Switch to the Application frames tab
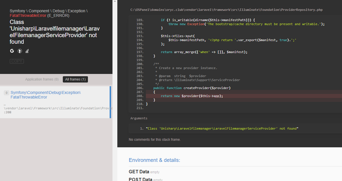Screen dimensions: 342x181 42,79
